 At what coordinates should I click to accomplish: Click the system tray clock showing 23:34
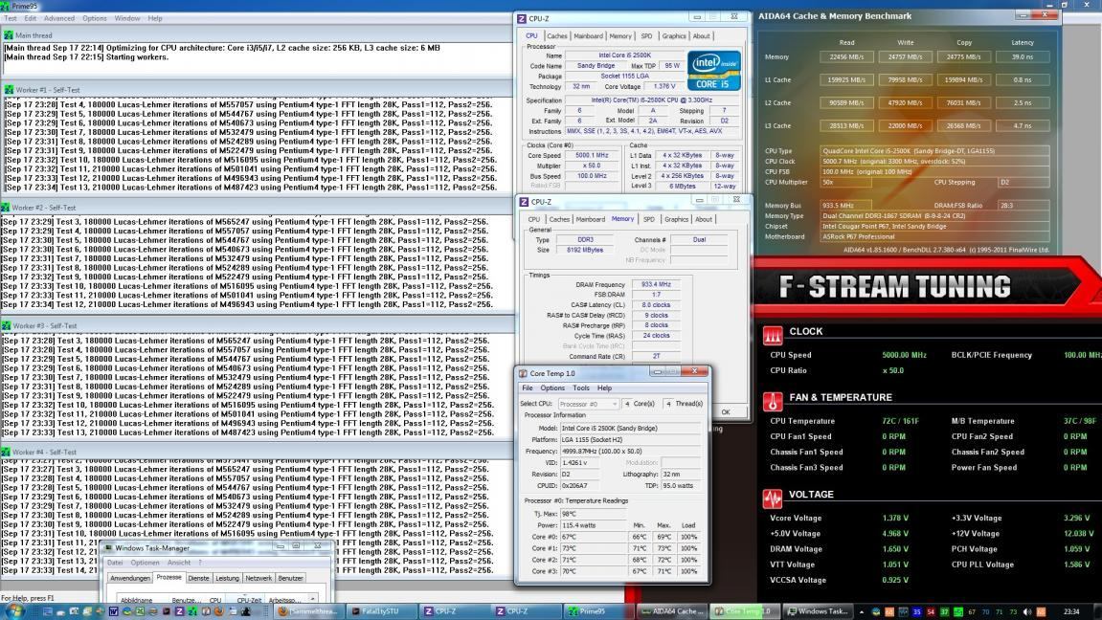1071,612
